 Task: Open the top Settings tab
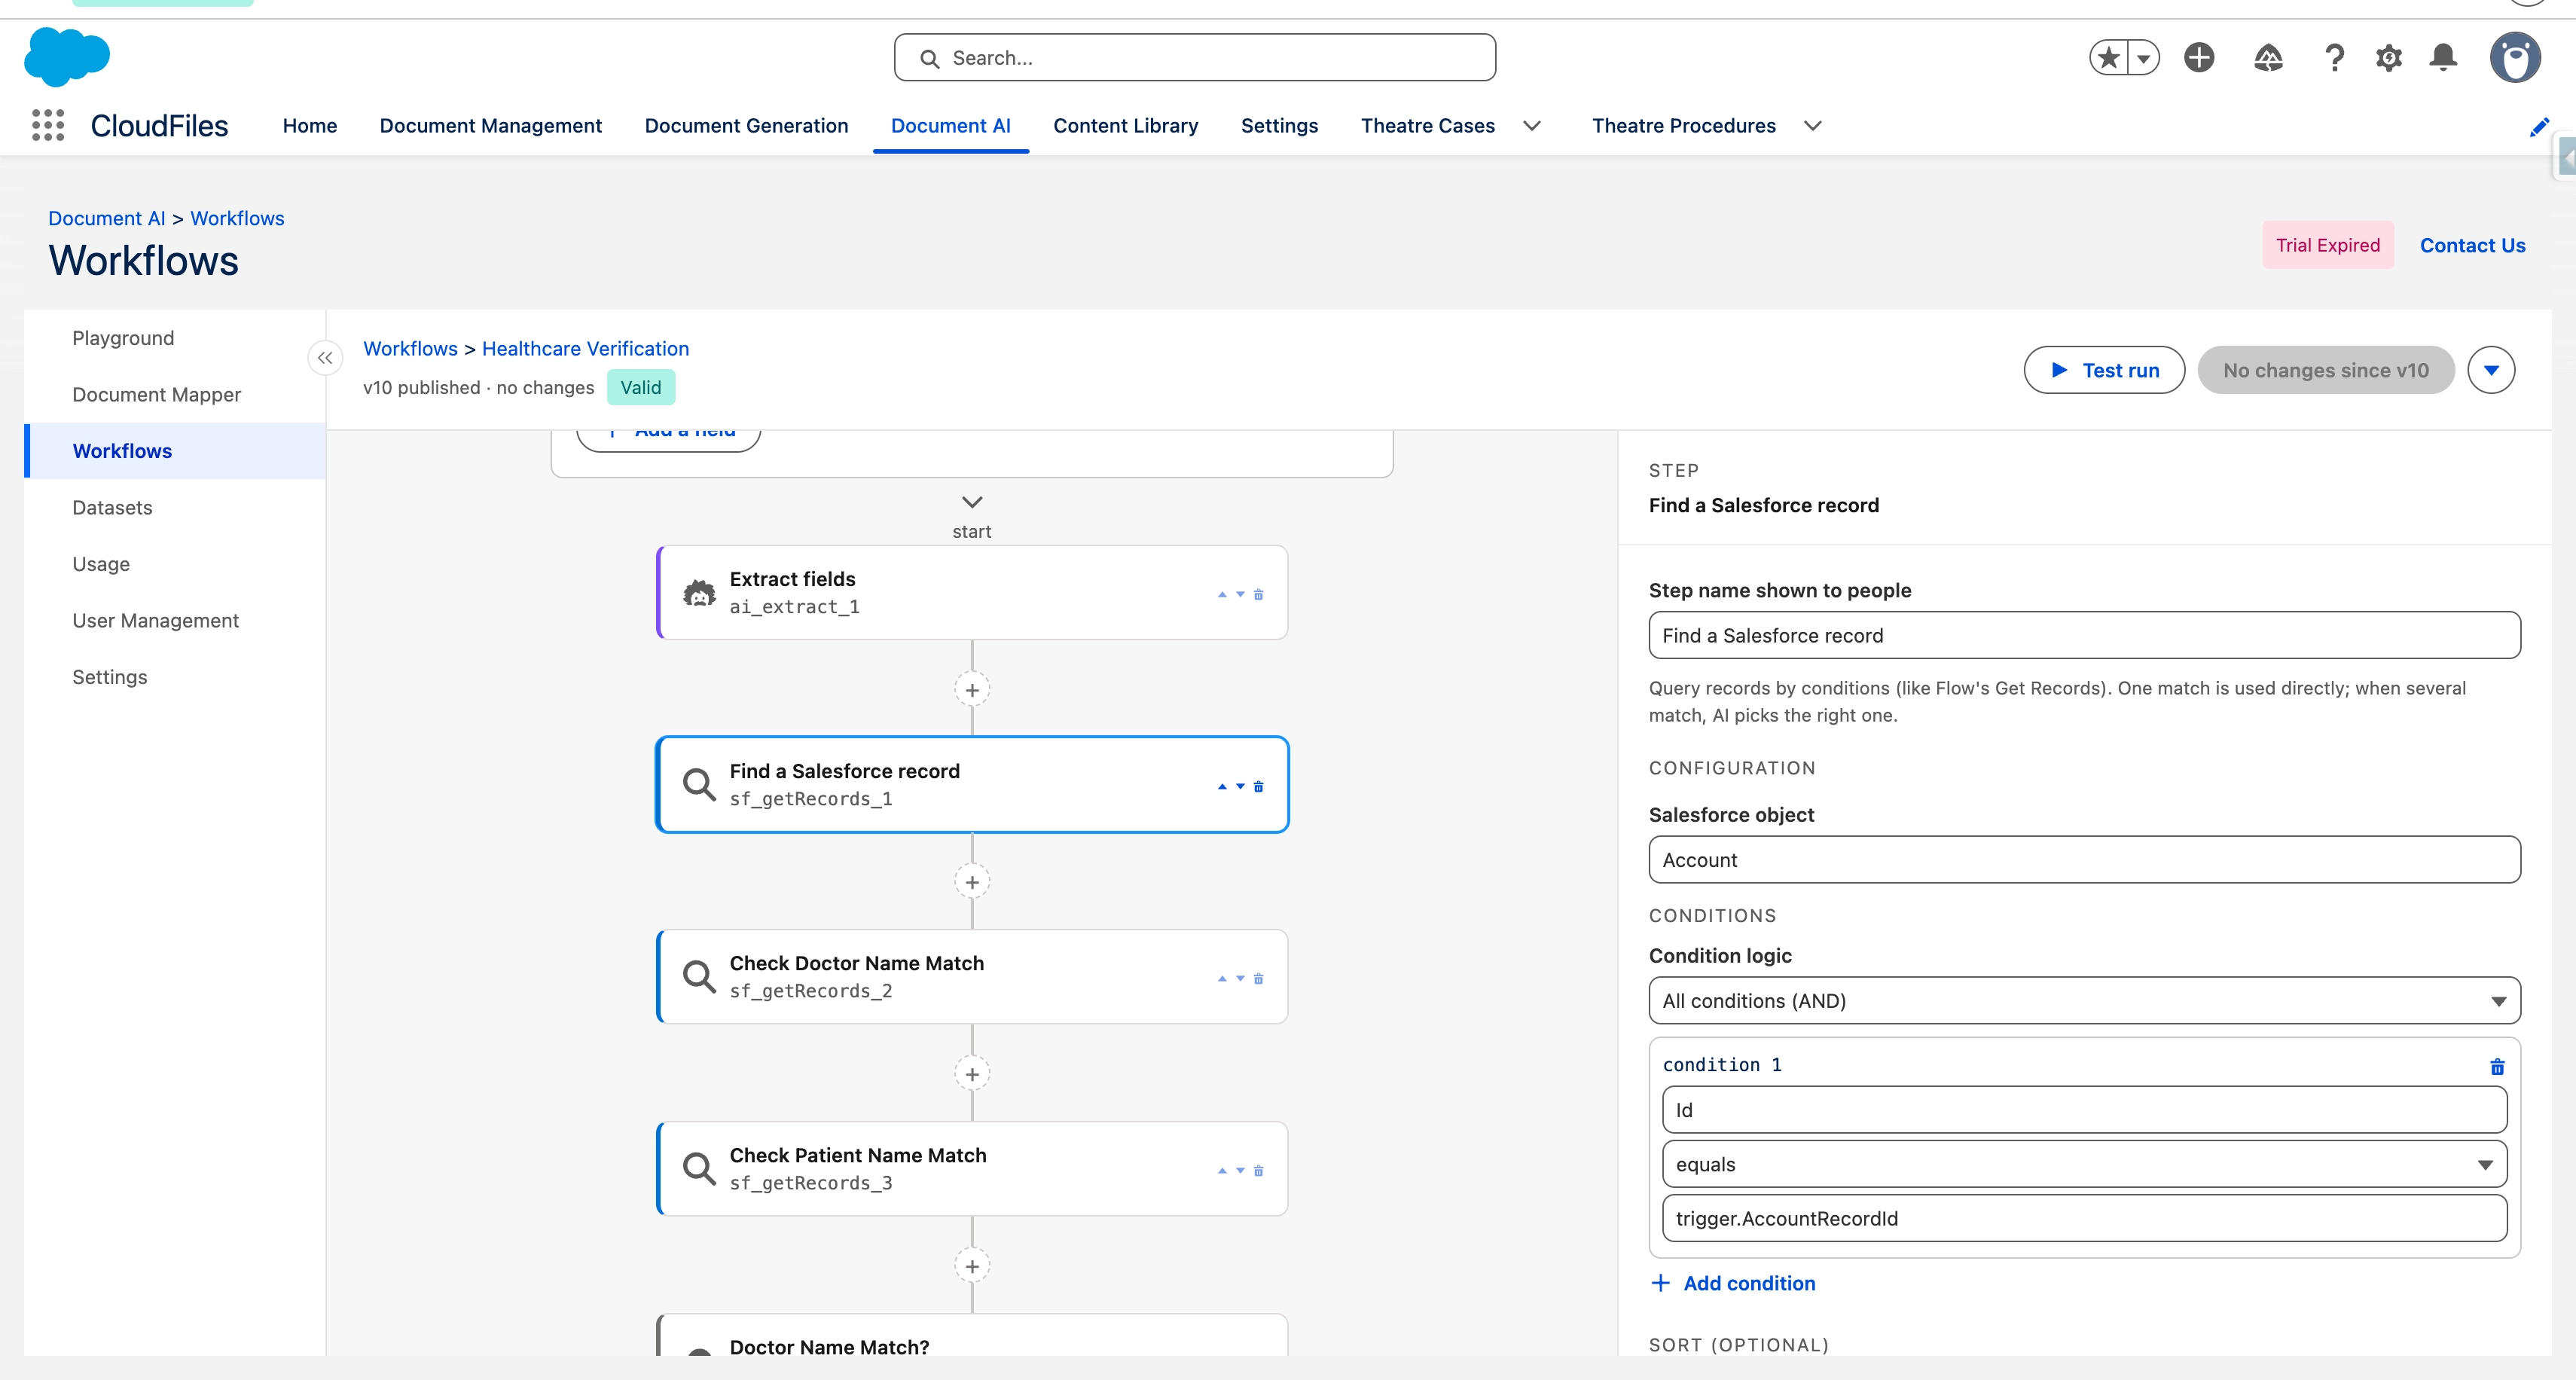tap(1279, 126)
